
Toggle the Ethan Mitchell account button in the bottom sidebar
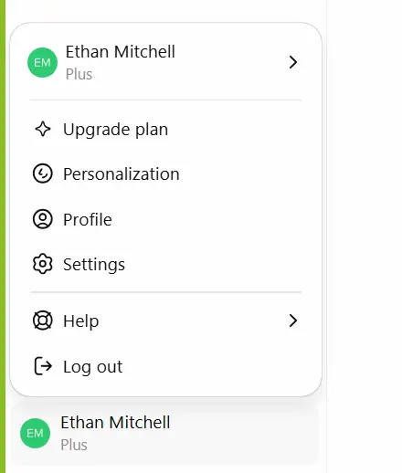(164, 433)
